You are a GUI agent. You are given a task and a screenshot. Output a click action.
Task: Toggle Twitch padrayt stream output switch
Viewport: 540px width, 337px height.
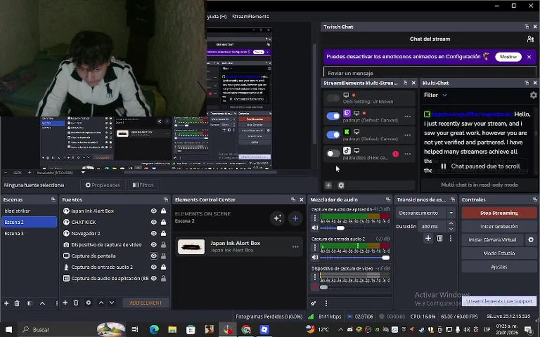pyautogui.click(x=333, y=116)
